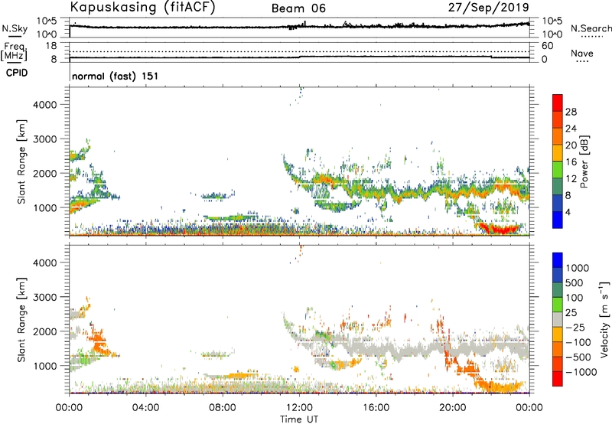Click the 04:00 time axis label
Screen dimensions: 612x424
[145, 408]
